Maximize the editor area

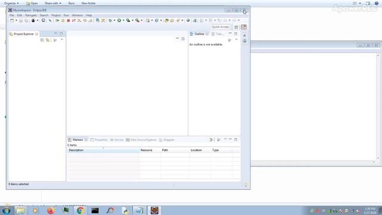point(183,39)
